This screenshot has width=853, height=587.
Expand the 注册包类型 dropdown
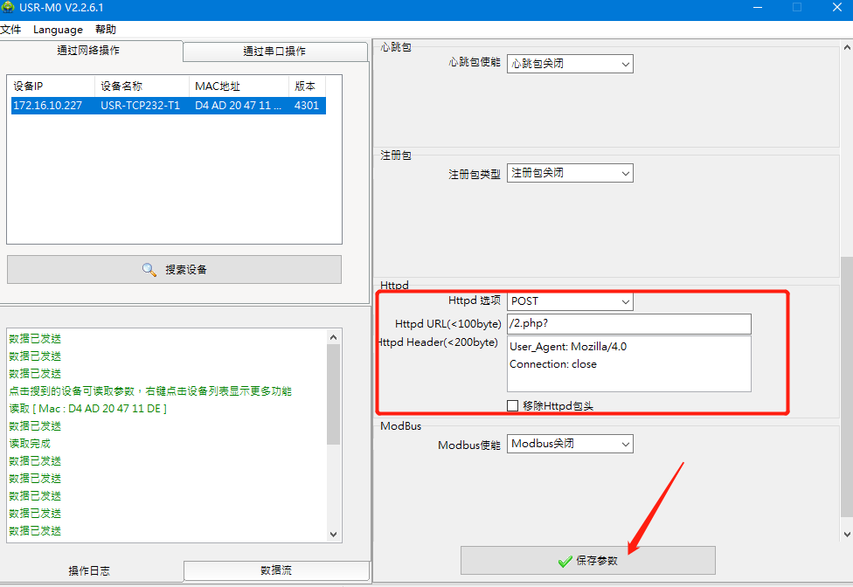pyautogui.click(x=570, y=174)
